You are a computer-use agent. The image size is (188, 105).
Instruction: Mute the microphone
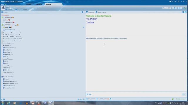click(97, 99)
